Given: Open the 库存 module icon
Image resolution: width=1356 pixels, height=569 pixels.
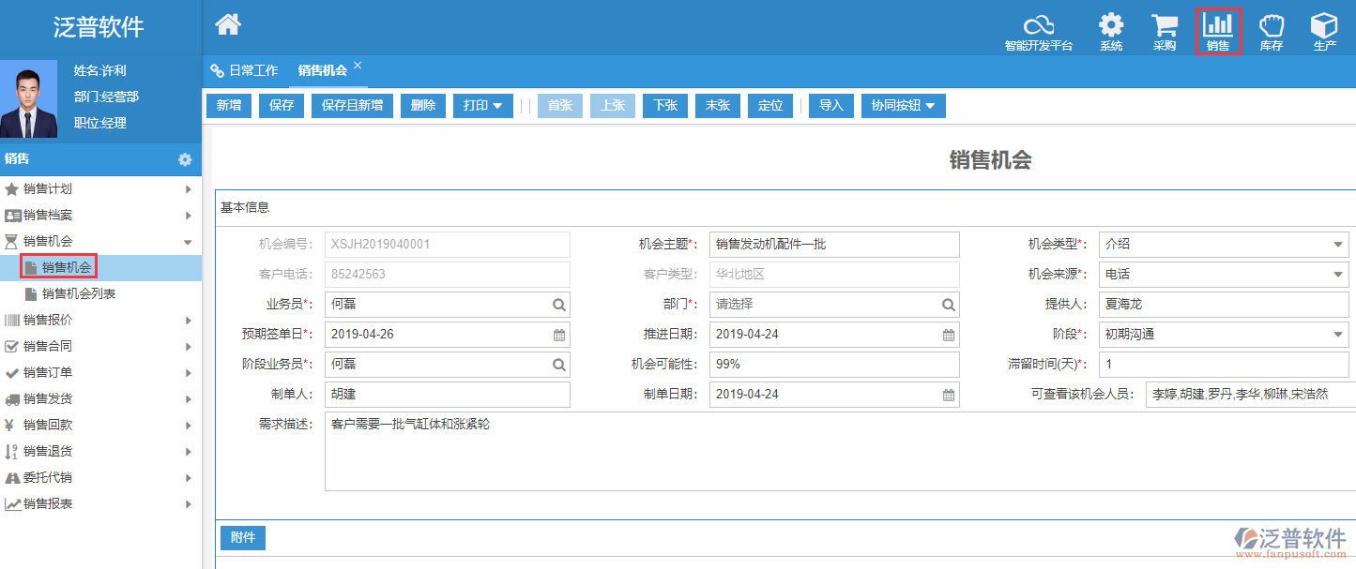Looking at the screenshot, I should [x=1272, y=26].
